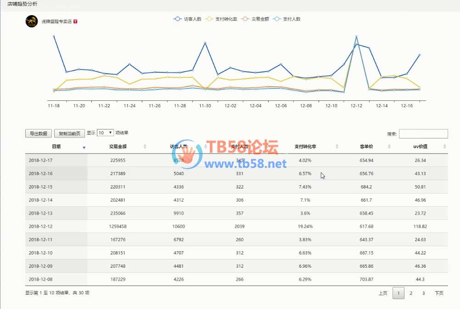Click the 虎牌蛋糕专卖店 shop name
The image size is (460, 309).
pos(56,22)
